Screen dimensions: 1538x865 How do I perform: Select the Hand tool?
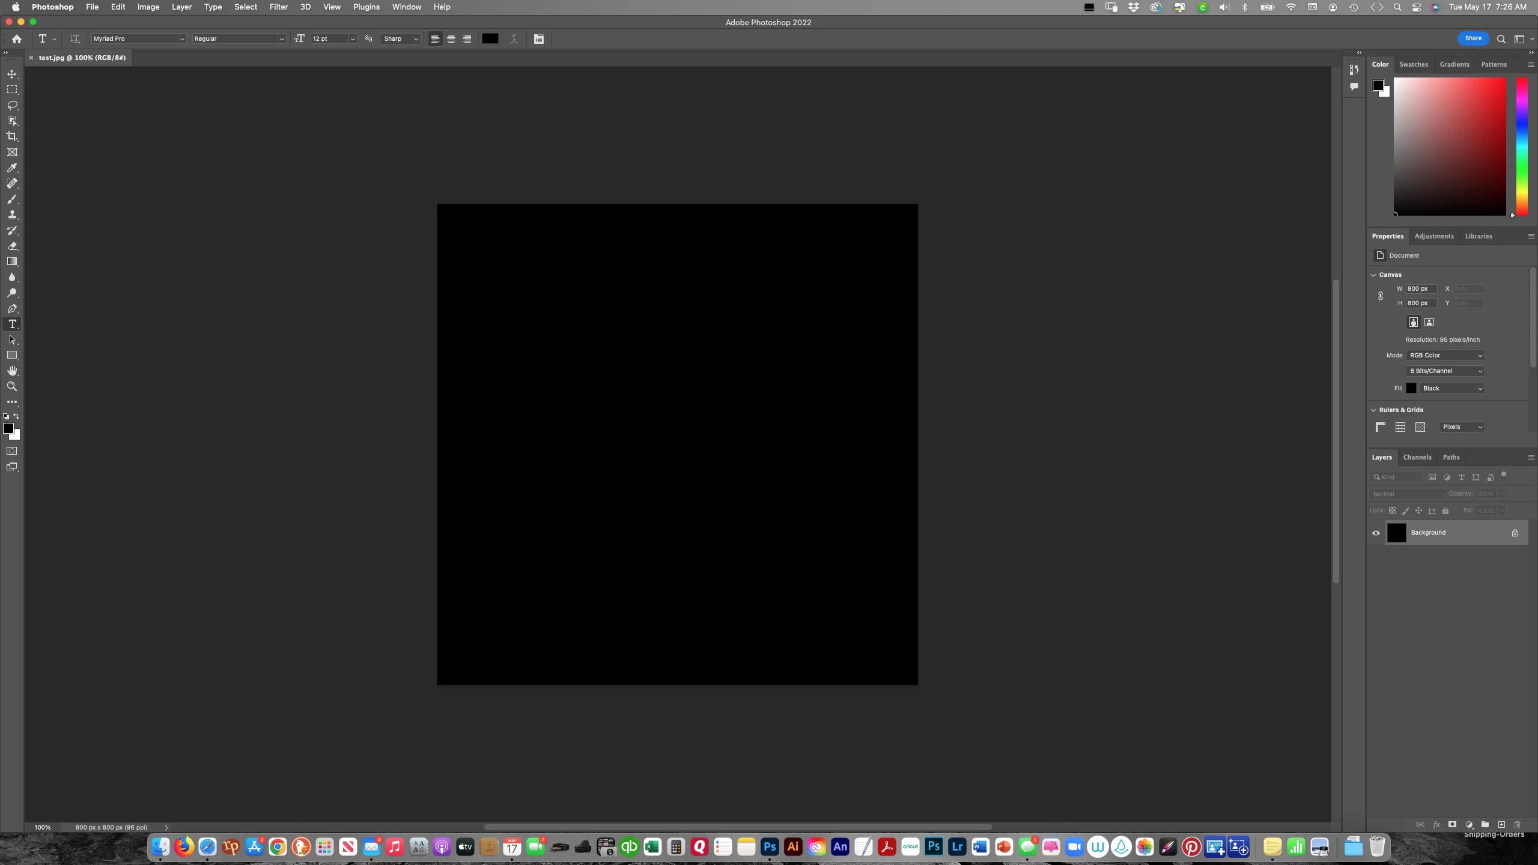tap(12, 371)
